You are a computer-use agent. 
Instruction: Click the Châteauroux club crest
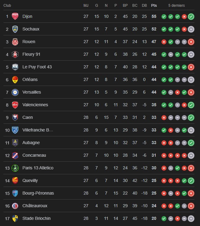[15, 206]
